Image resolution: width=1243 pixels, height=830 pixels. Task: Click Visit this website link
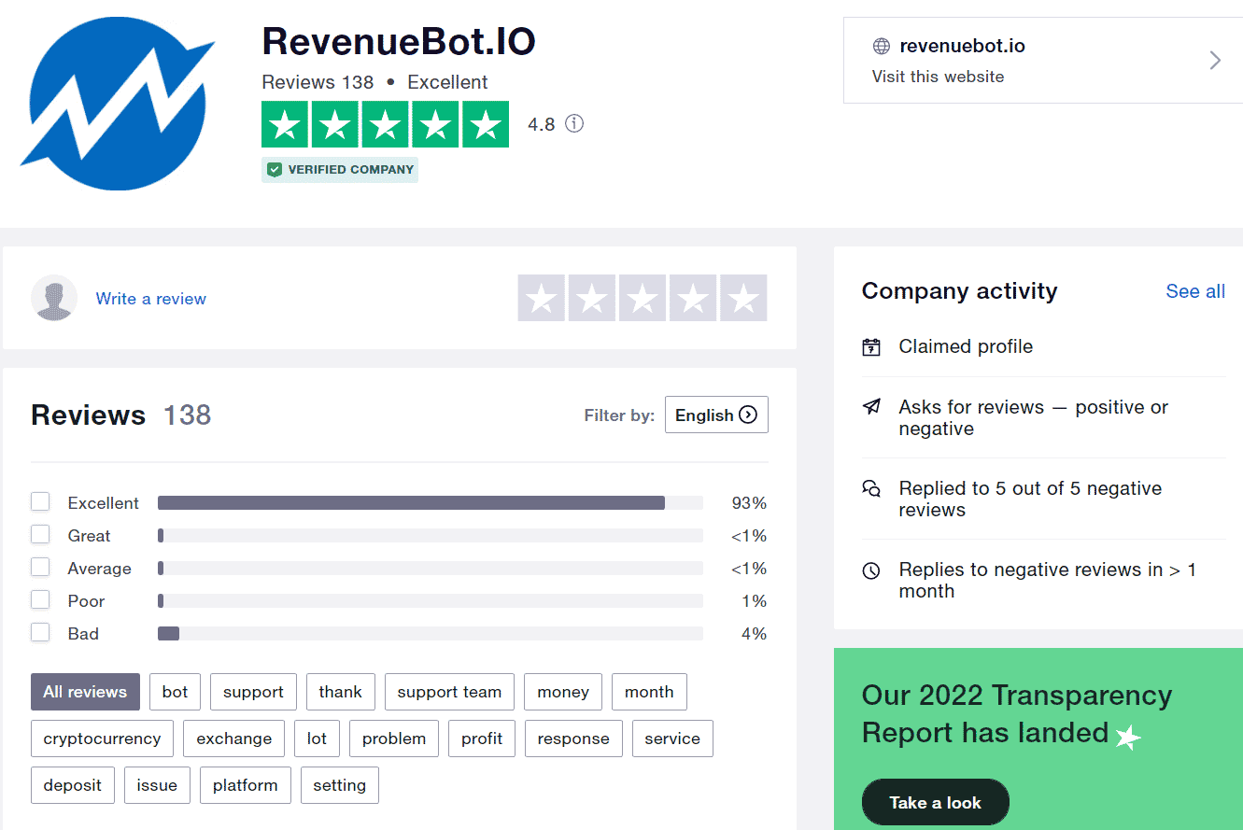938,77
